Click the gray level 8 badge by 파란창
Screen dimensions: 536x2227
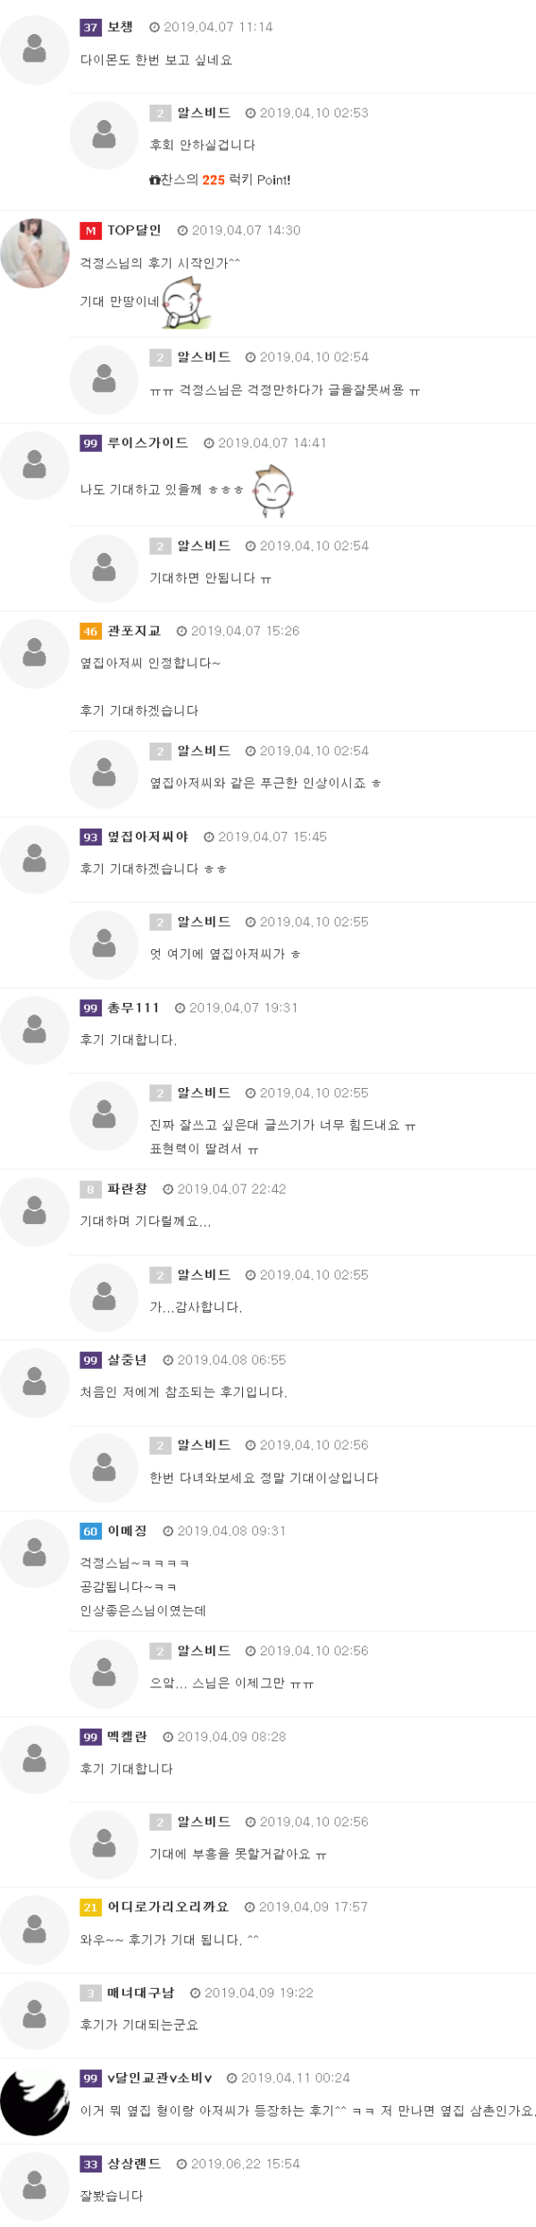[90, 1189]
